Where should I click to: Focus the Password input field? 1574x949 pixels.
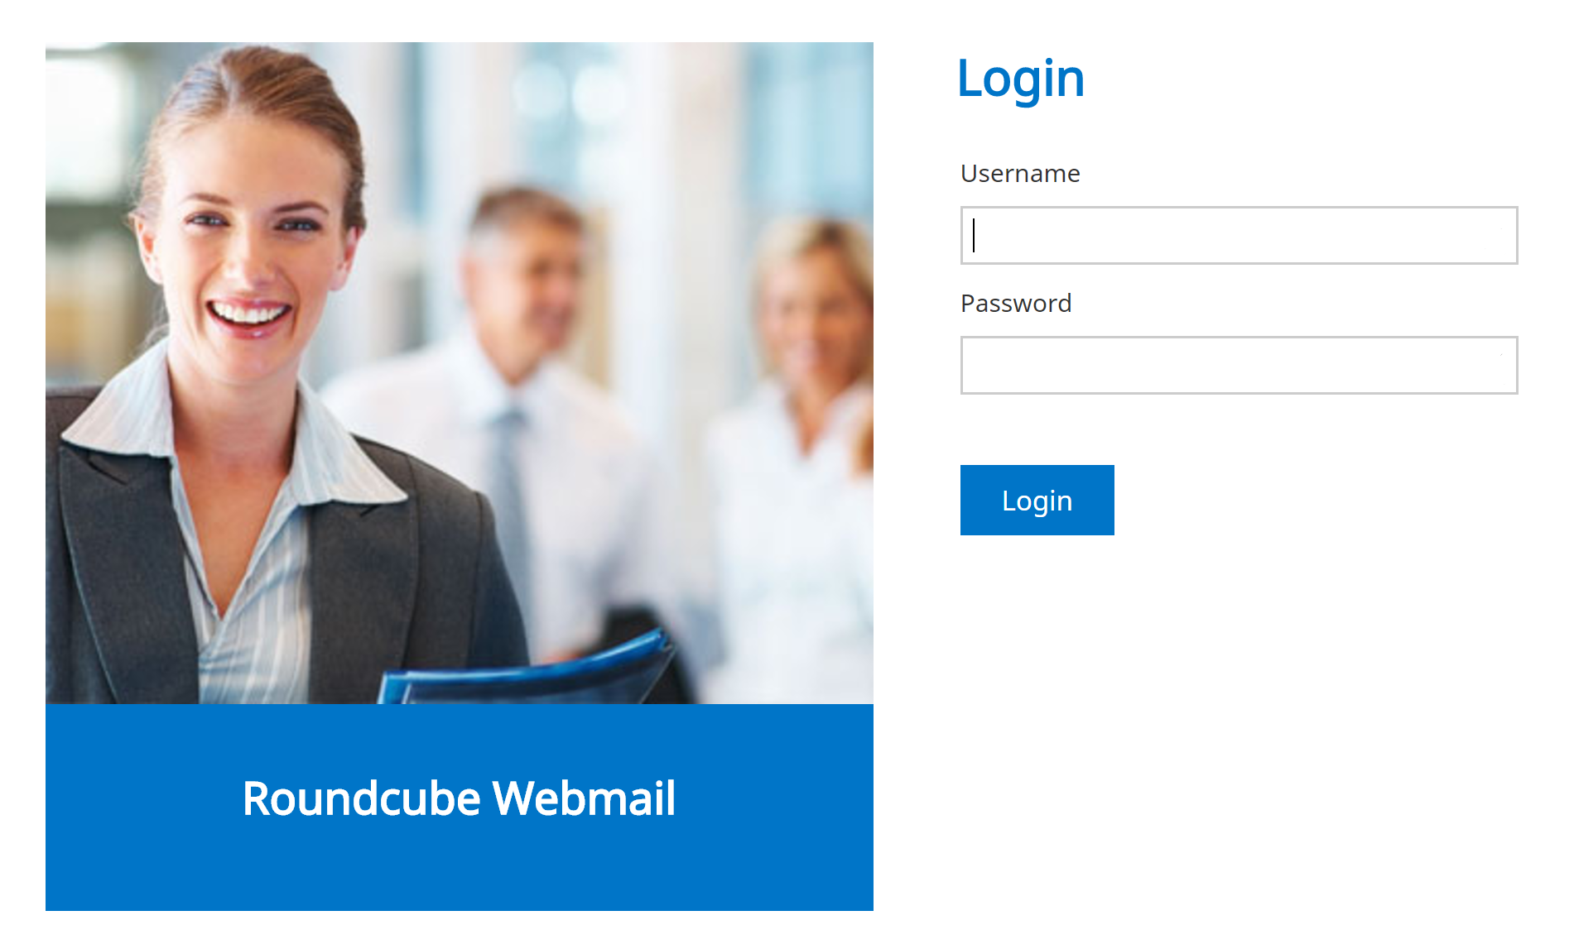[1239, 365]
